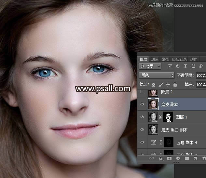206x178 pixels.
Task: Open the 颜色 blend mode dropdown
Action: (x=157, y=75)
